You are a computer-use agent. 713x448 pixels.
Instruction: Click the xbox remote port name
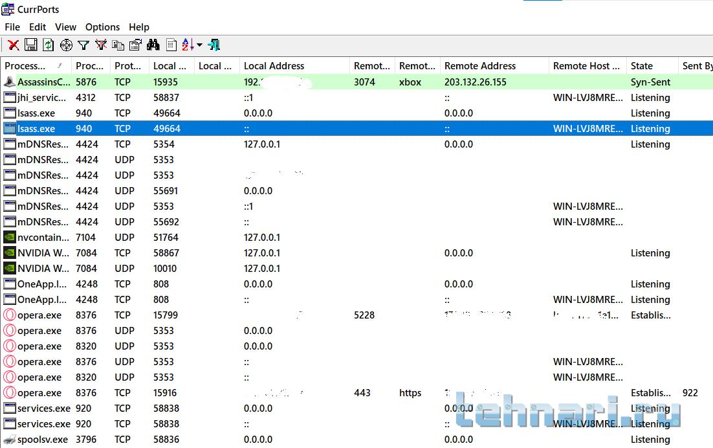(x=410, y=82)
